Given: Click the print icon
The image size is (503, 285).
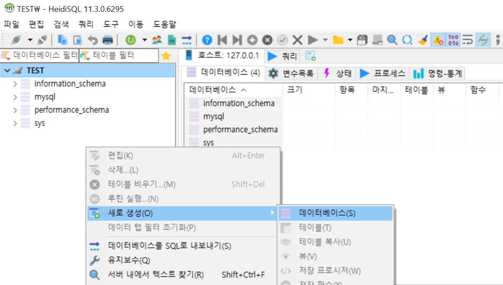Looking at the screenshot, I should click(x=108, y=40).
